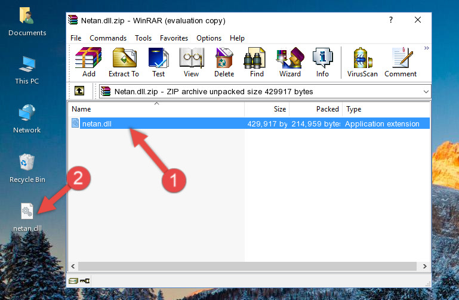The image size is (459, 300).
Task: Start VirusScan on the archive
Action: [362, 62]
